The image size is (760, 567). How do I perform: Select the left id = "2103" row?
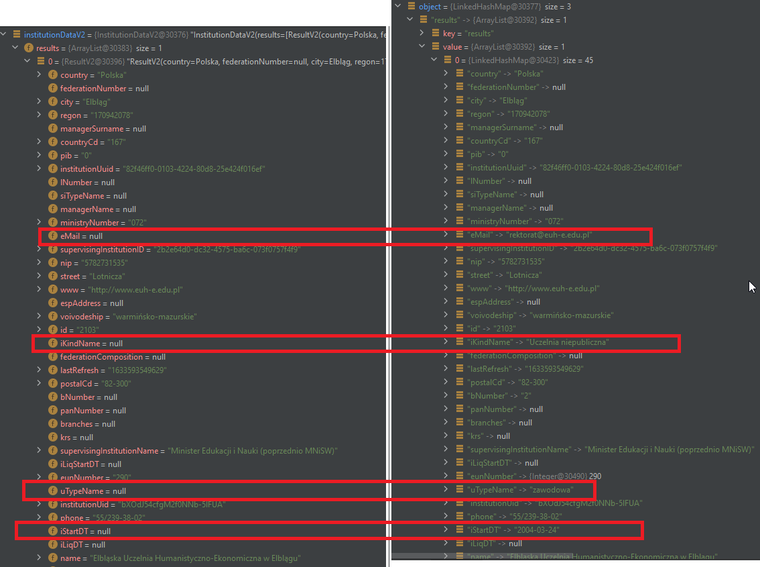click(x=194, y=329)
